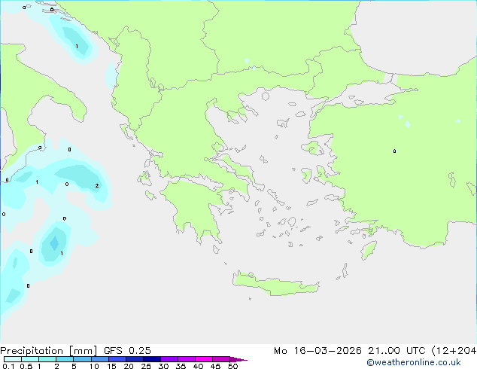Click the 2–5 mm legend color swatch
Image resolution: width=477 pixels, height=369 pixels.
point(65,359)
